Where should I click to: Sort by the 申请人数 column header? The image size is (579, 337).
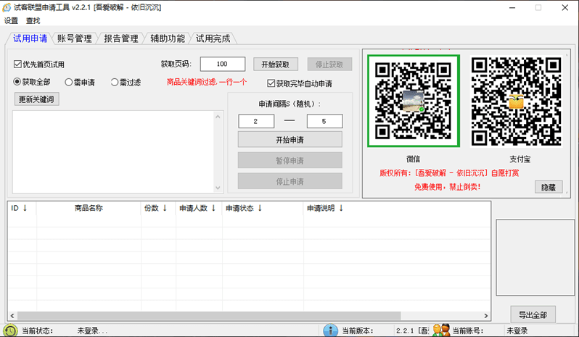pos(199,208)
